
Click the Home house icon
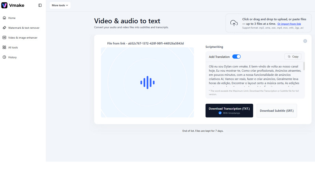pos(4,18)
